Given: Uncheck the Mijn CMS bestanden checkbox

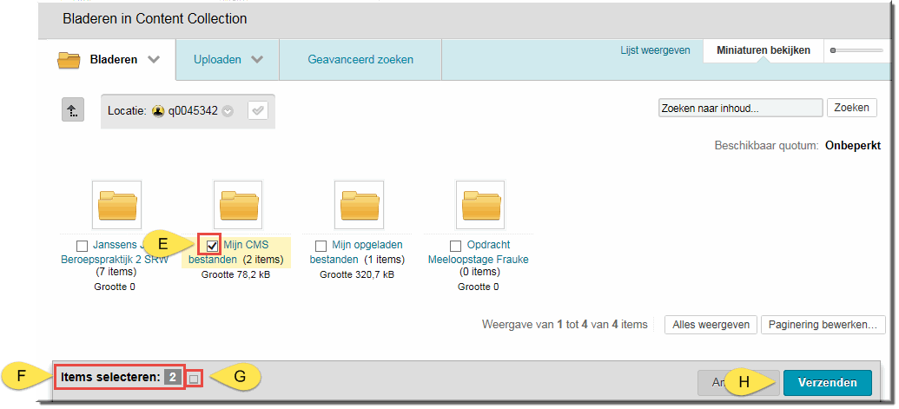Looking at the screenshot, I should point(213,247).
